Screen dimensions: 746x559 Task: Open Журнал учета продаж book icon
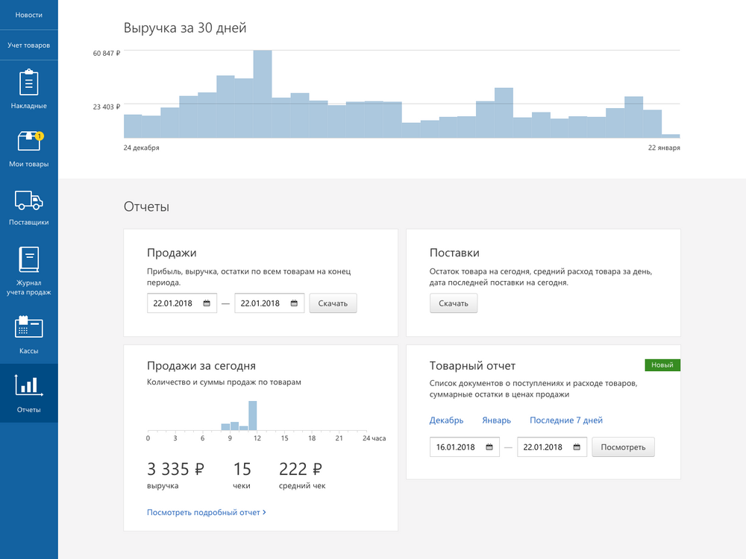click(28, 259)
